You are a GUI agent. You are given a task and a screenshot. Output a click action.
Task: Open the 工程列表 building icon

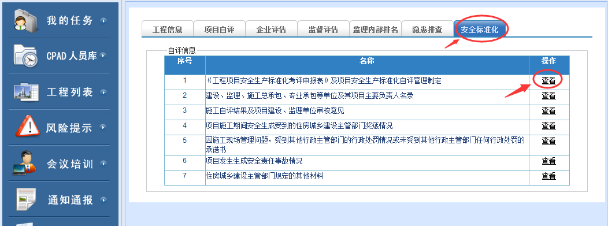[x=26, y=92]
